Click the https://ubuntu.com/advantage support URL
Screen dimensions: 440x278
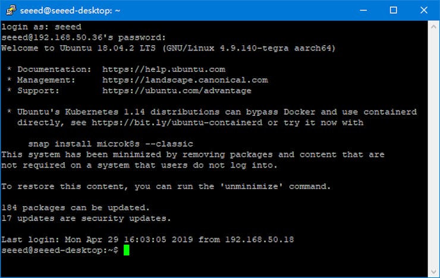point(177,90)
